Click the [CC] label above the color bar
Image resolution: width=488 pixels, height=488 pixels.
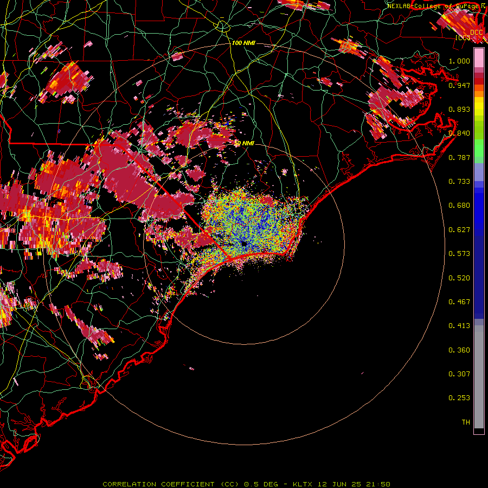click(463, 37)
